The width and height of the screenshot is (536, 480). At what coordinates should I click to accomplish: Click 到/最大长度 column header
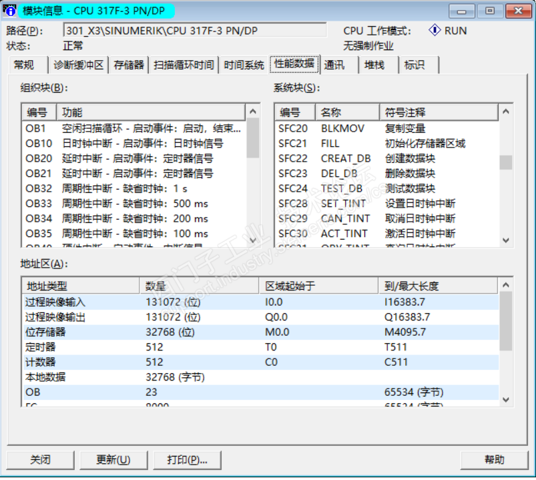[x=438, y=286]
